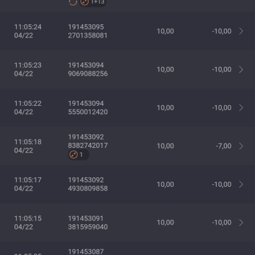Click the 11:05:24 timestamp

28,27
